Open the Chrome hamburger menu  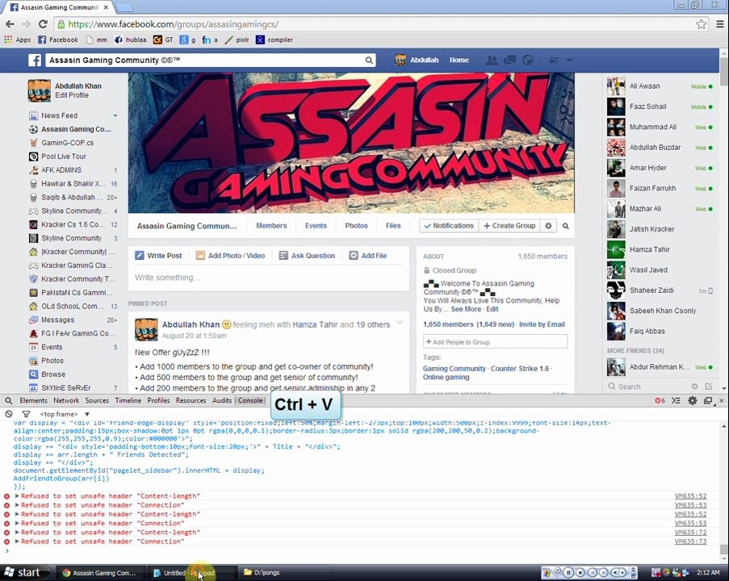click(720, 24)
